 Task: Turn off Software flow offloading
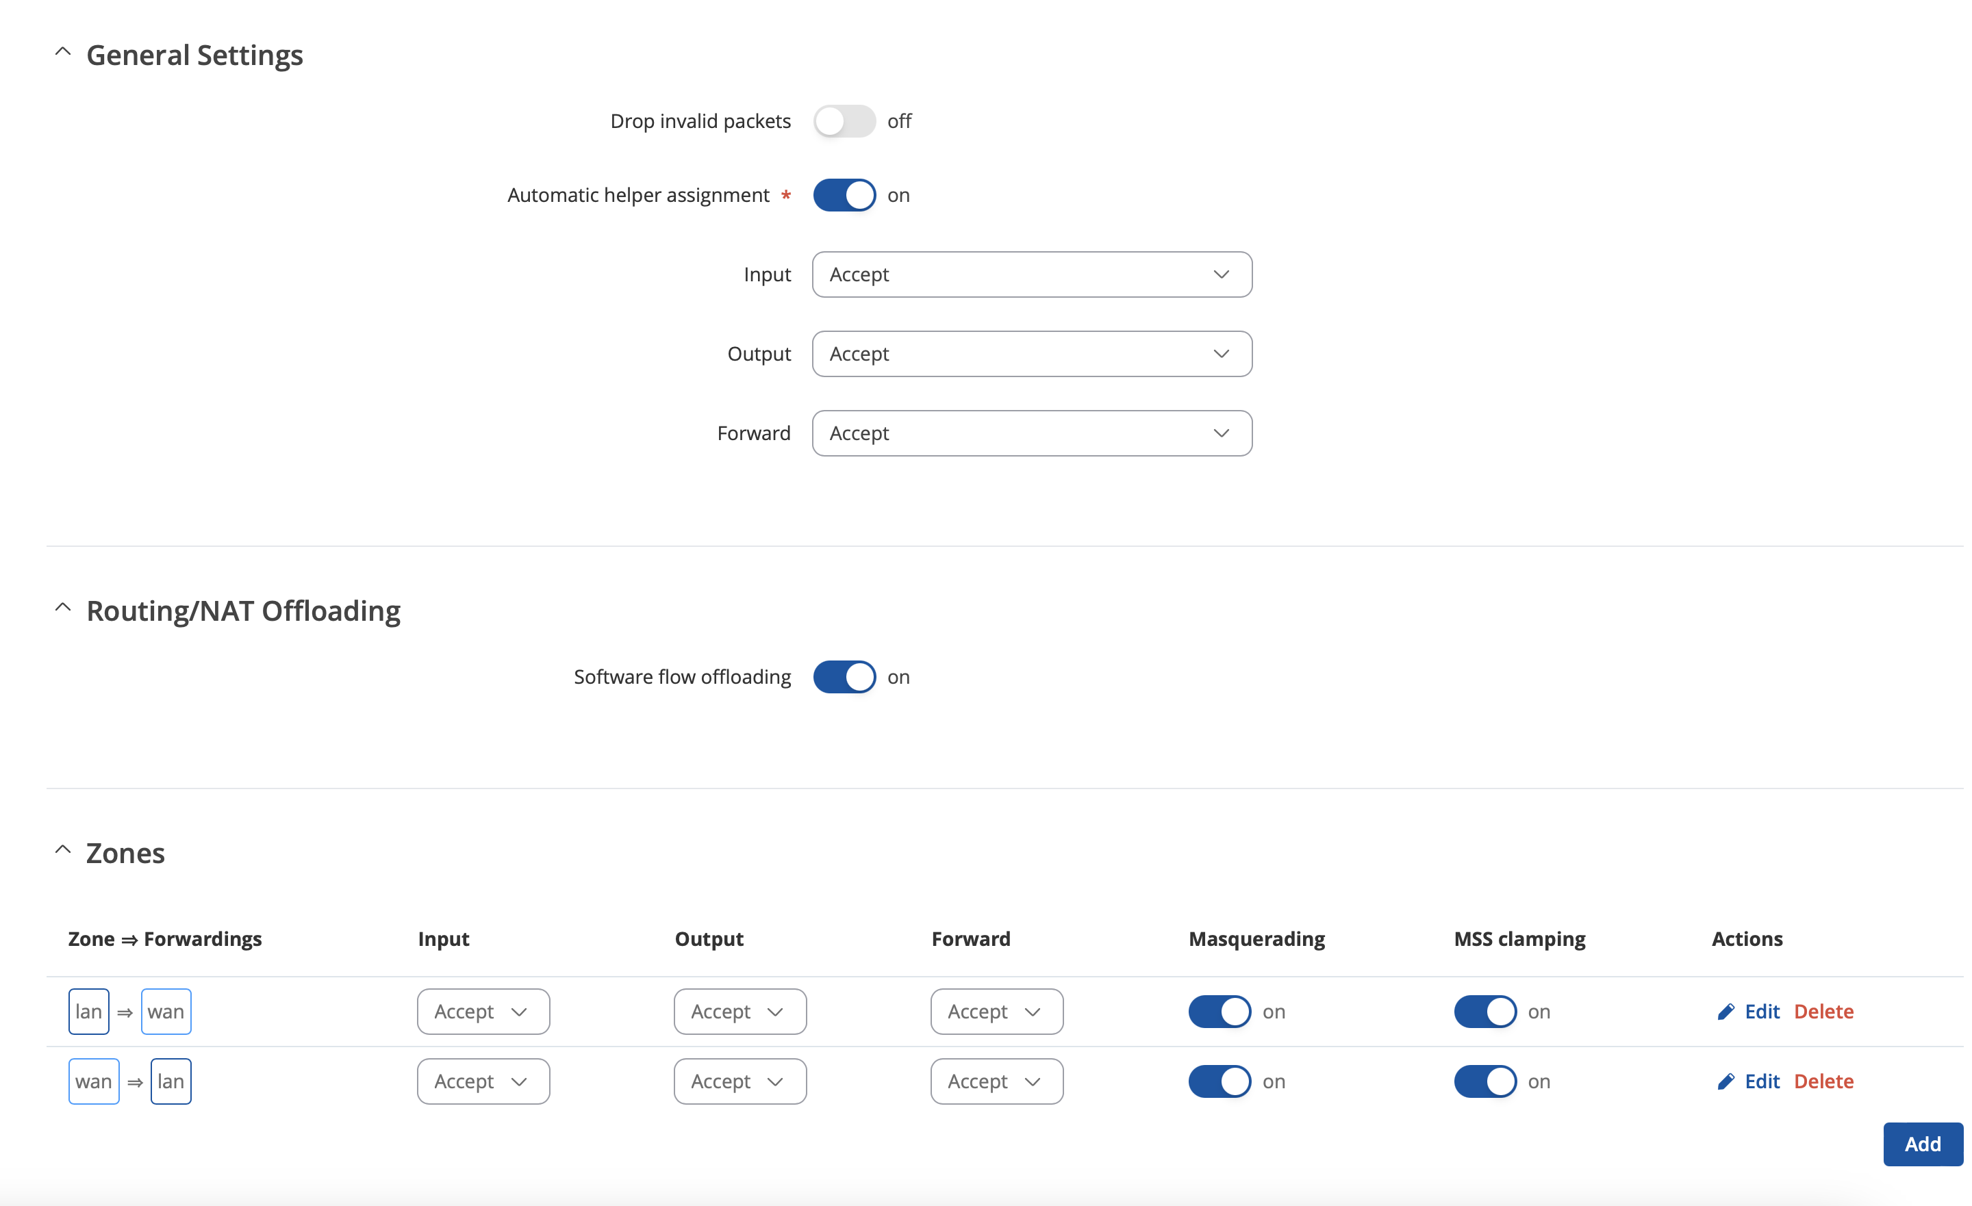pyautogui.click(x=844, y=677)
